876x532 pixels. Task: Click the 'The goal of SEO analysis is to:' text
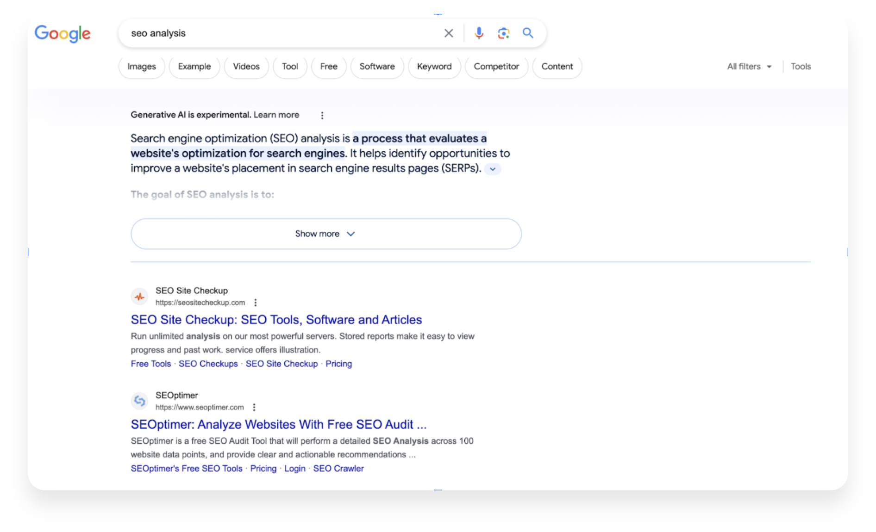coord(202,194)
